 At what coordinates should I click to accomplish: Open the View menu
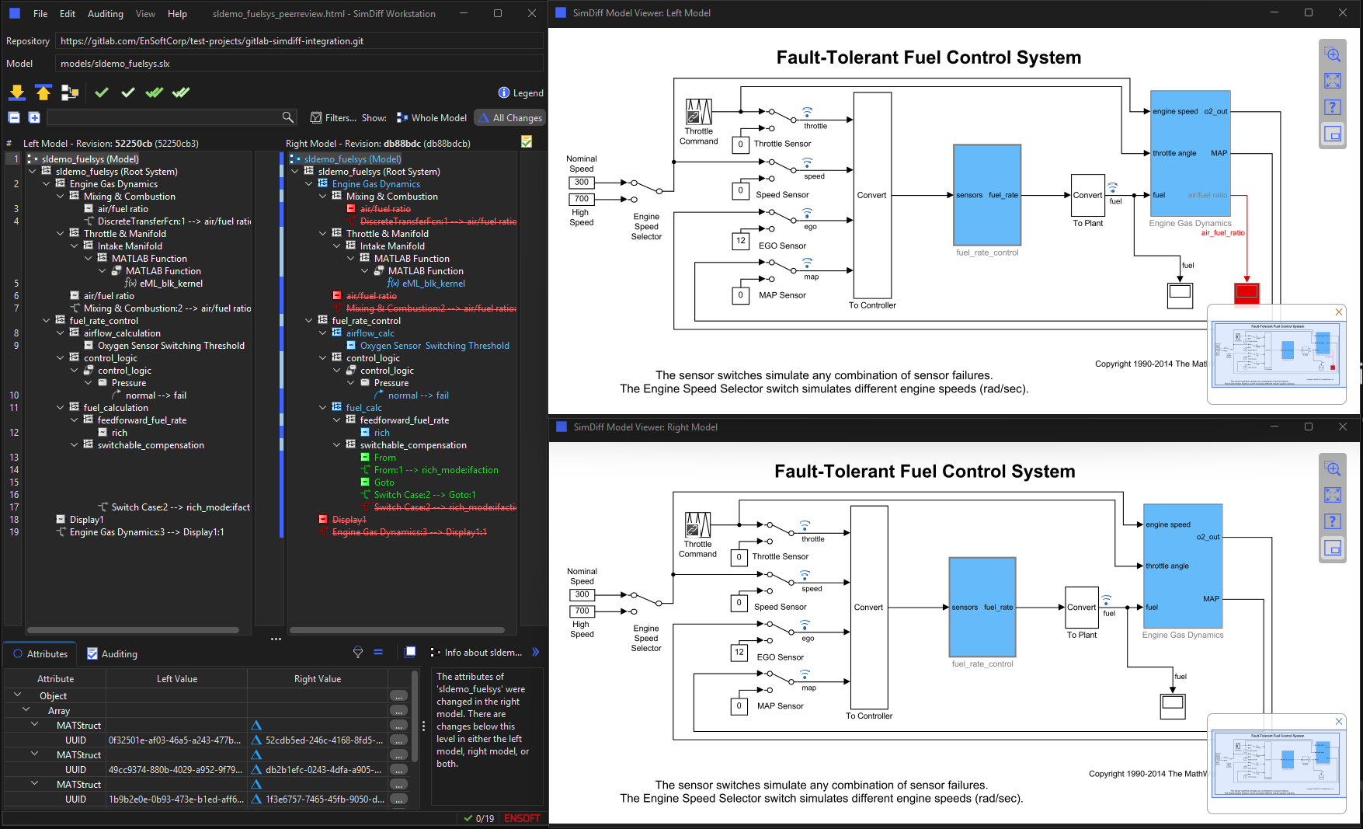pos(145,14)
